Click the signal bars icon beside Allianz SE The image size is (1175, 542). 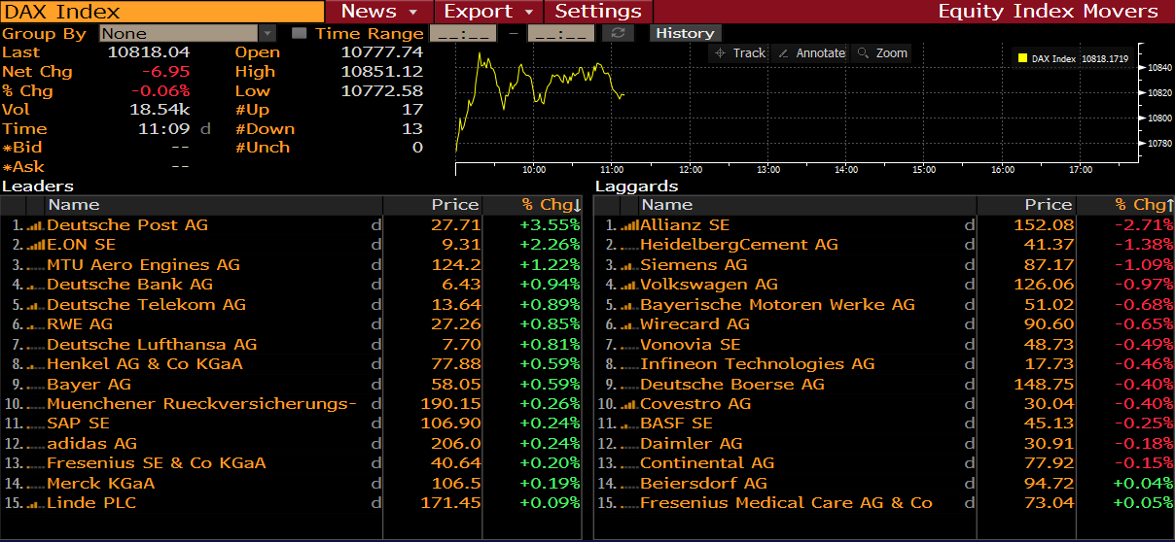pos(629,225)
